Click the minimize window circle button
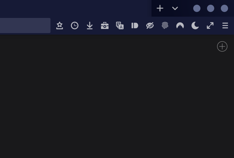The image size is (234, 158). 197,8
